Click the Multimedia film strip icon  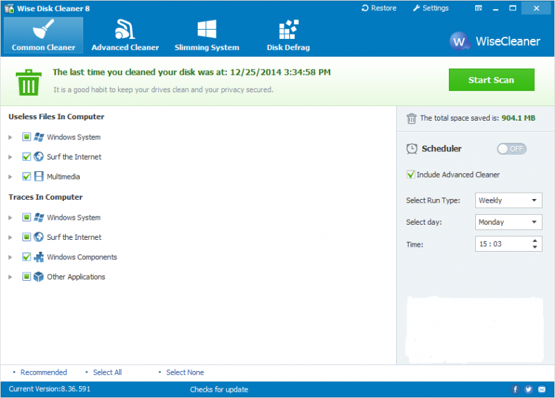[x=39, y=177]
